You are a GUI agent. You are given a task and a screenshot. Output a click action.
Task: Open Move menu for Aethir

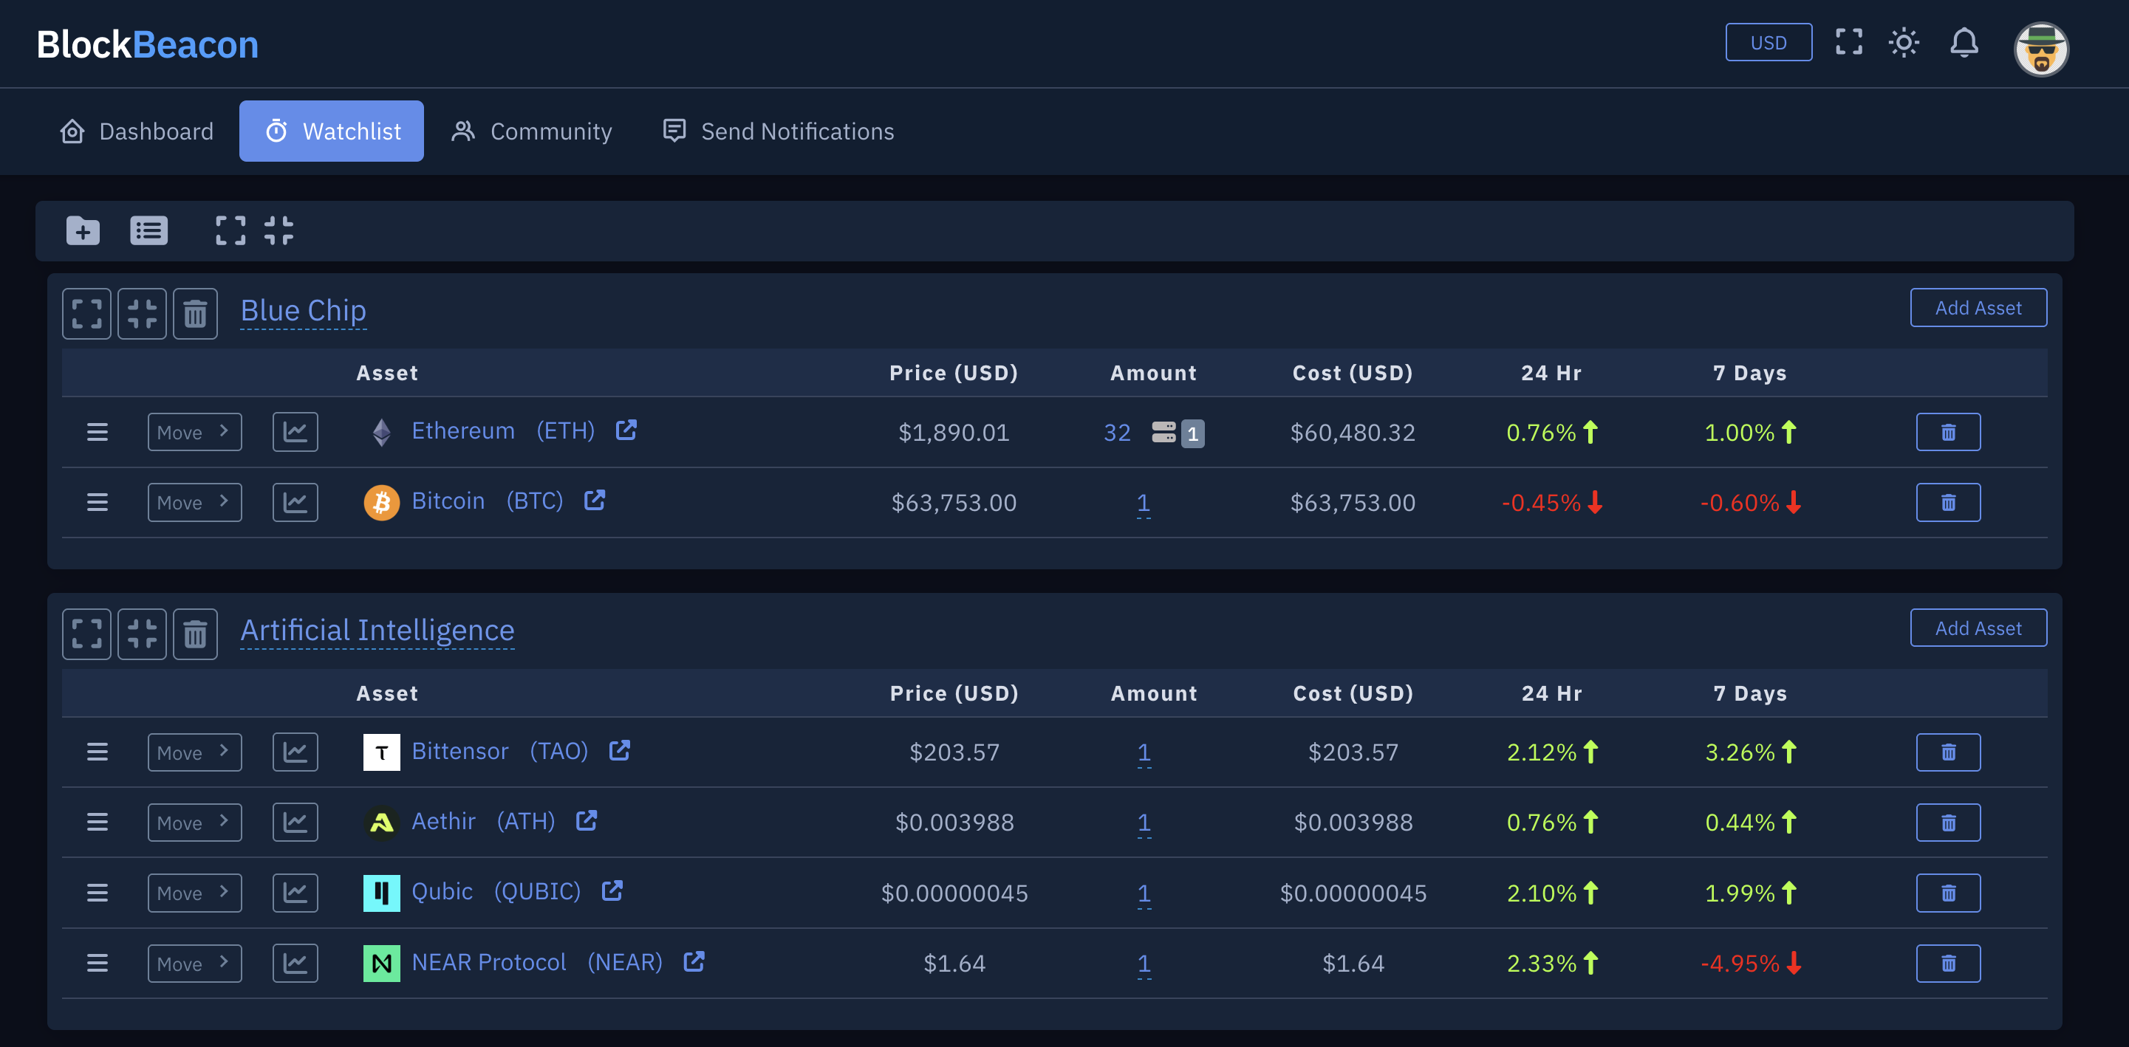(195, 823)
